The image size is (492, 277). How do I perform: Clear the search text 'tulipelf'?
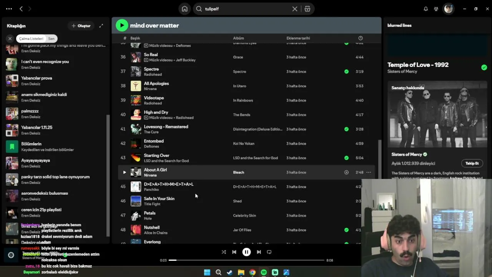pyautogui.click(x=295, y=9)
